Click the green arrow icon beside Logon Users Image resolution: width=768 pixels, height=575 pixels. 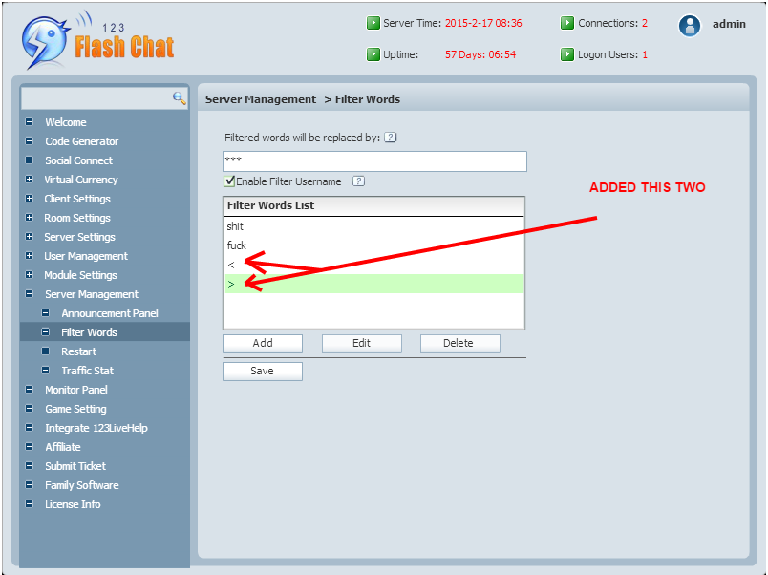567,54
